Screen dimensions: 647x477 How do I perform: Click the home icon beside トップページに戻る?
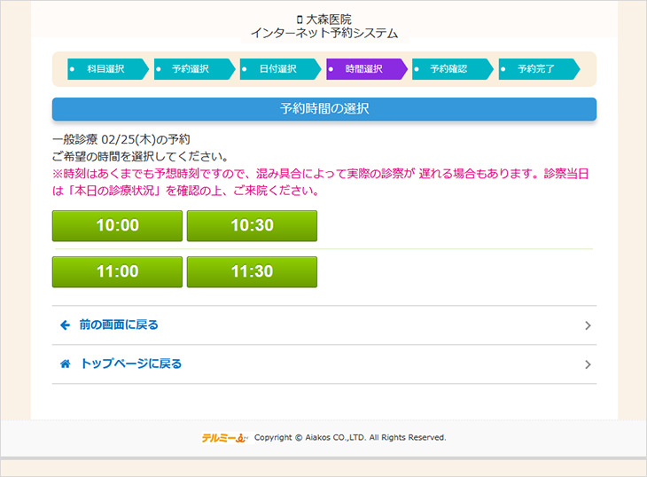[x=66, y=364]
